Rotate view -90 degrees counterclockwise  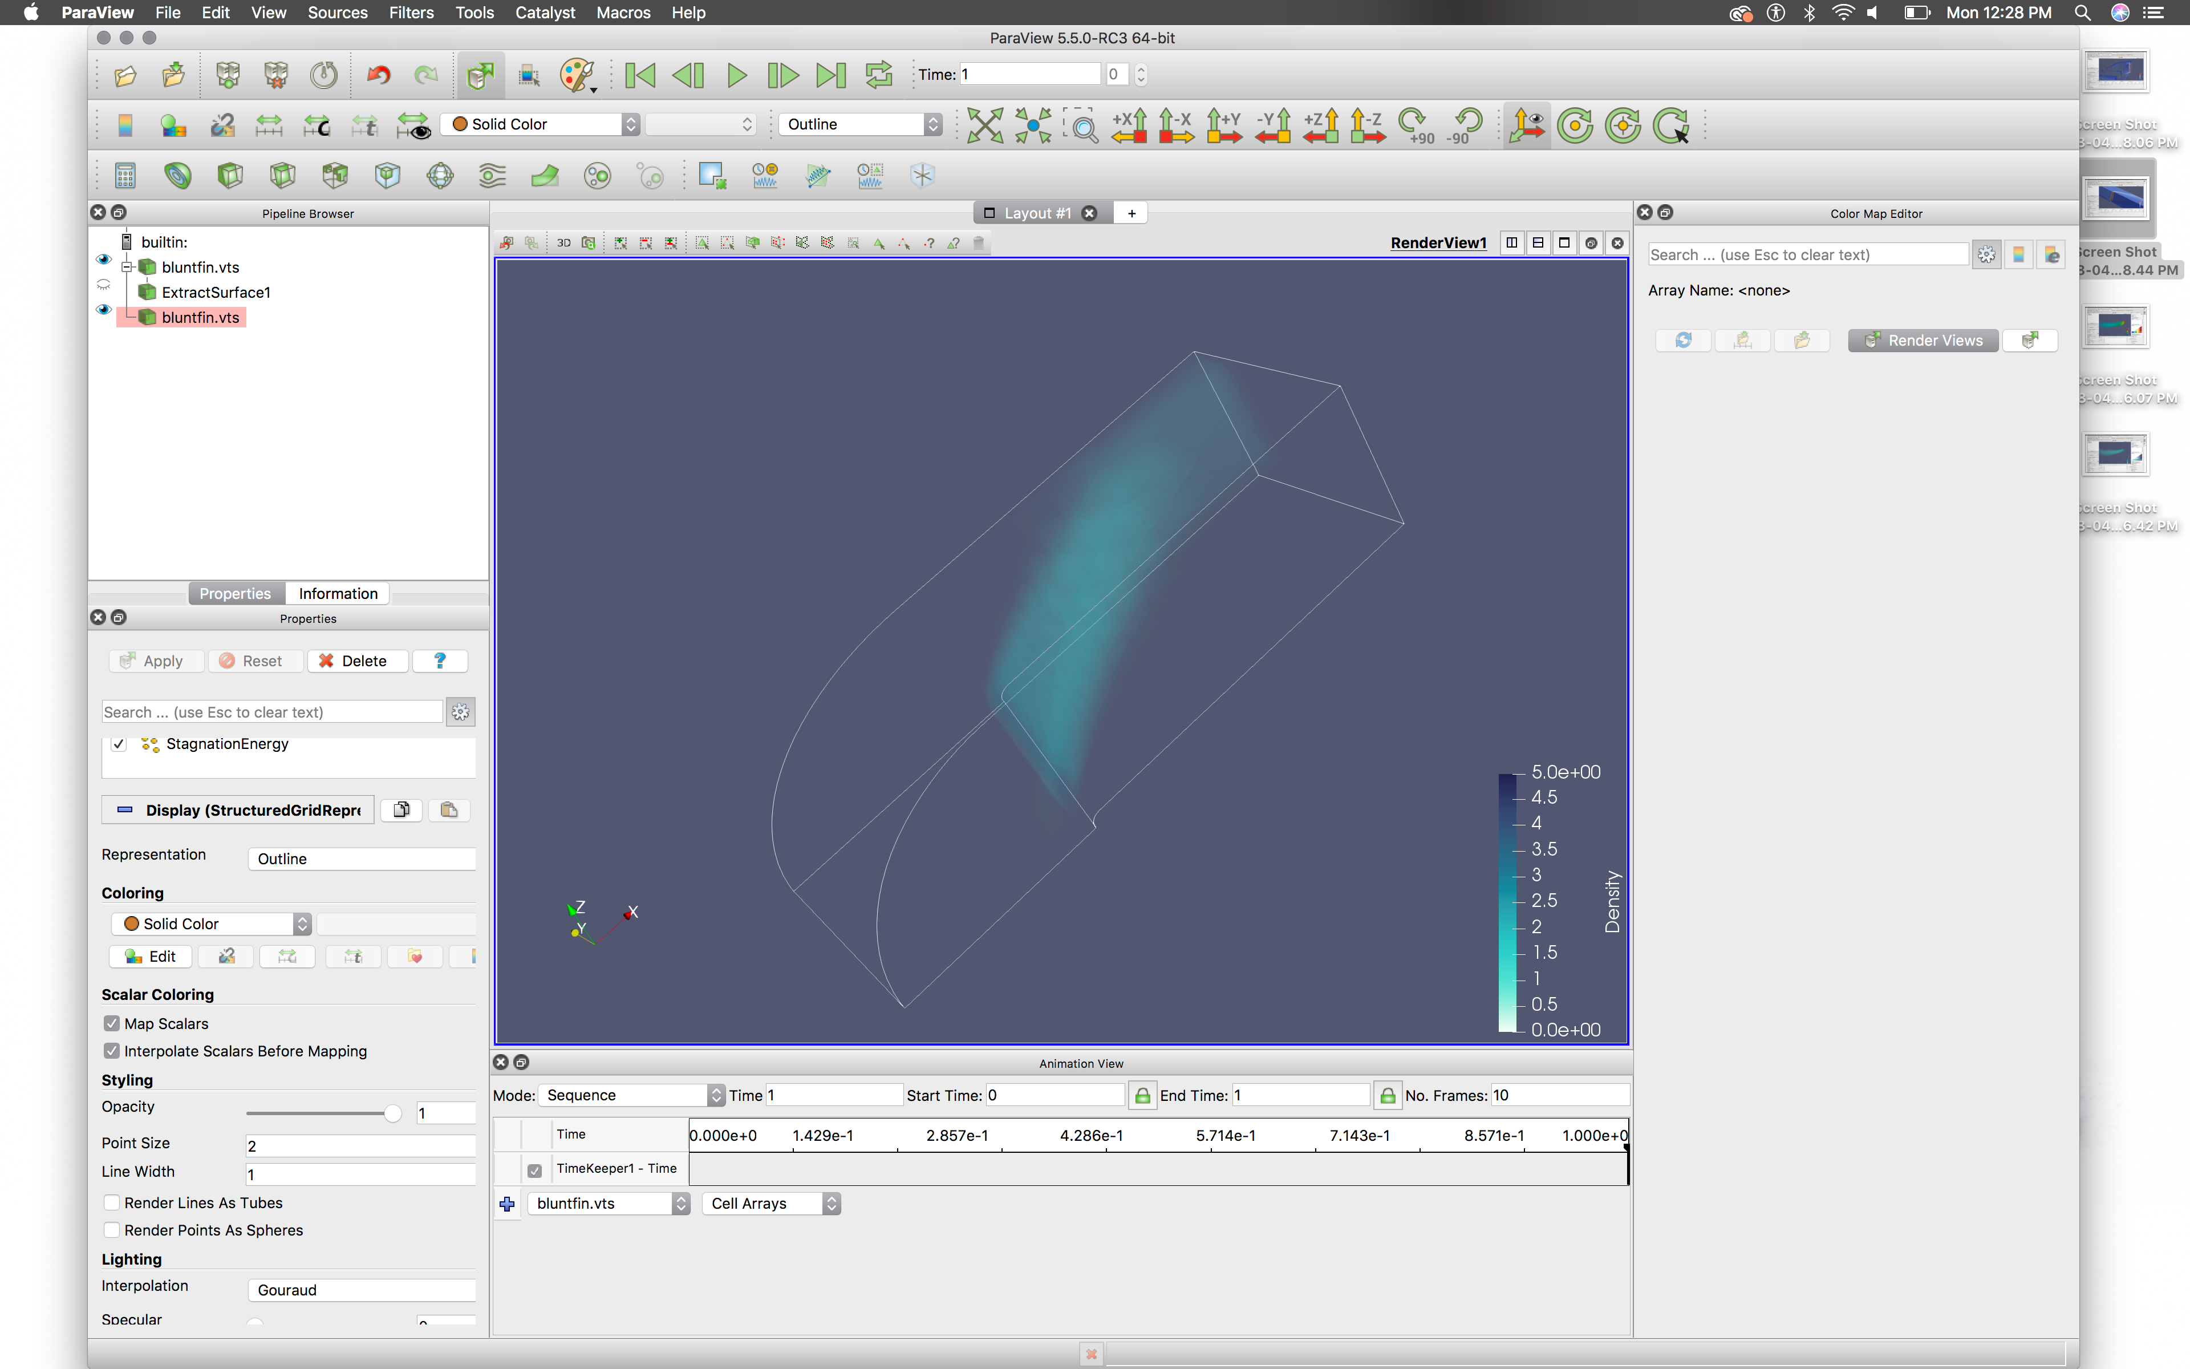1464,125
